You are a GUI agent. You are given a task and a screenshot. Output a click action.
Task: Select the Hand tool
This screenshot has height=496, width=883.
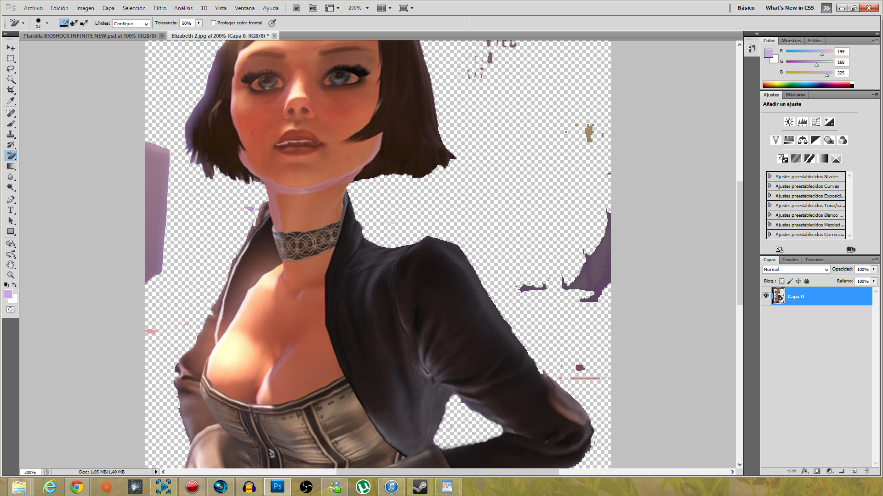click(11, 265)
